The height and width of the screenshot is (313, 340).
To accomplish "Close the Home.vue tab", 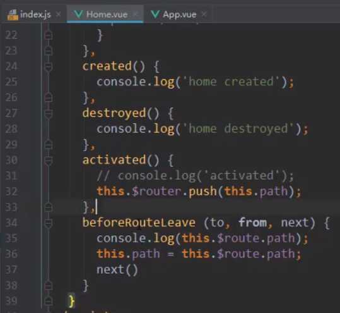I will pos(136,15).
